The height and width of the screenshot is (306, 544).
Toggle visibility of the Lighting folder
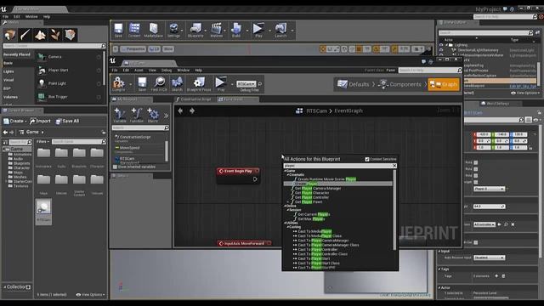pos(441,45)
